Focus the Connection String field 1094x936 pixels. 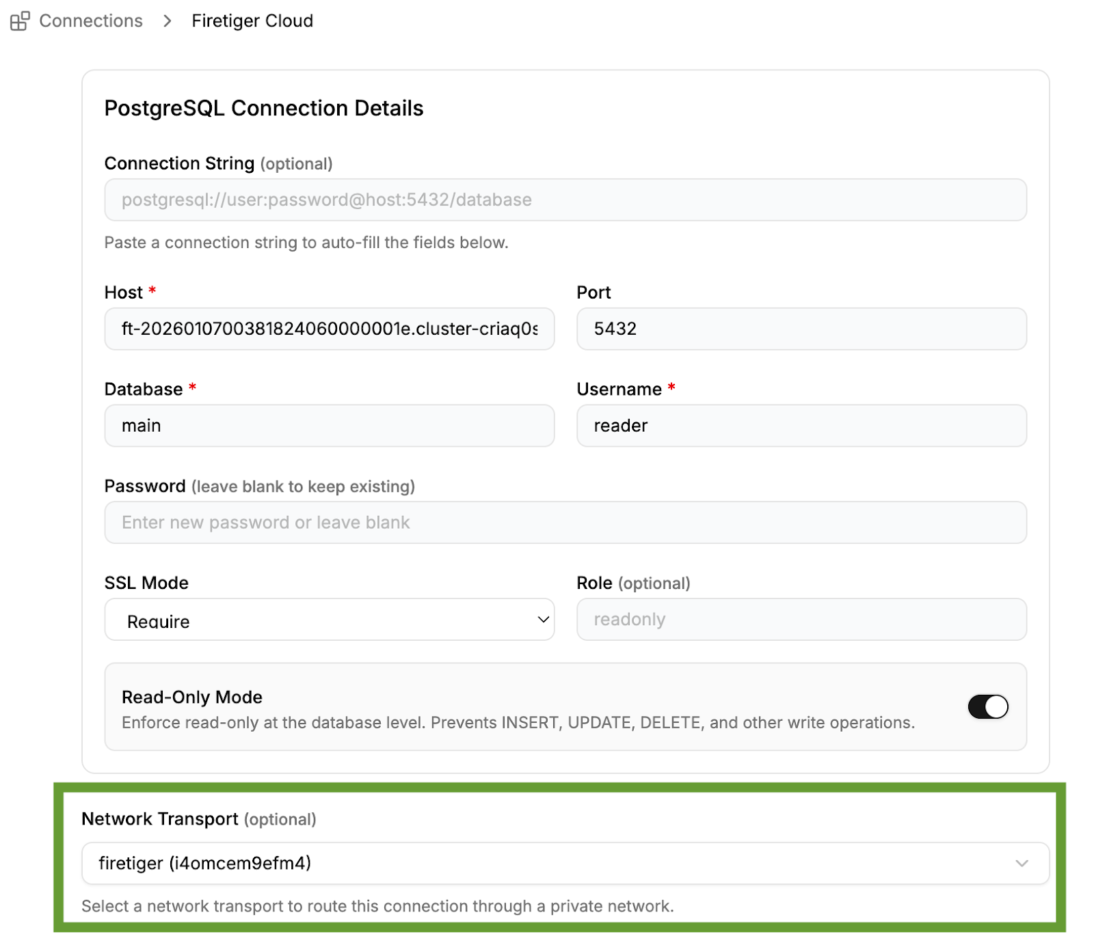(x=565, y=199)
